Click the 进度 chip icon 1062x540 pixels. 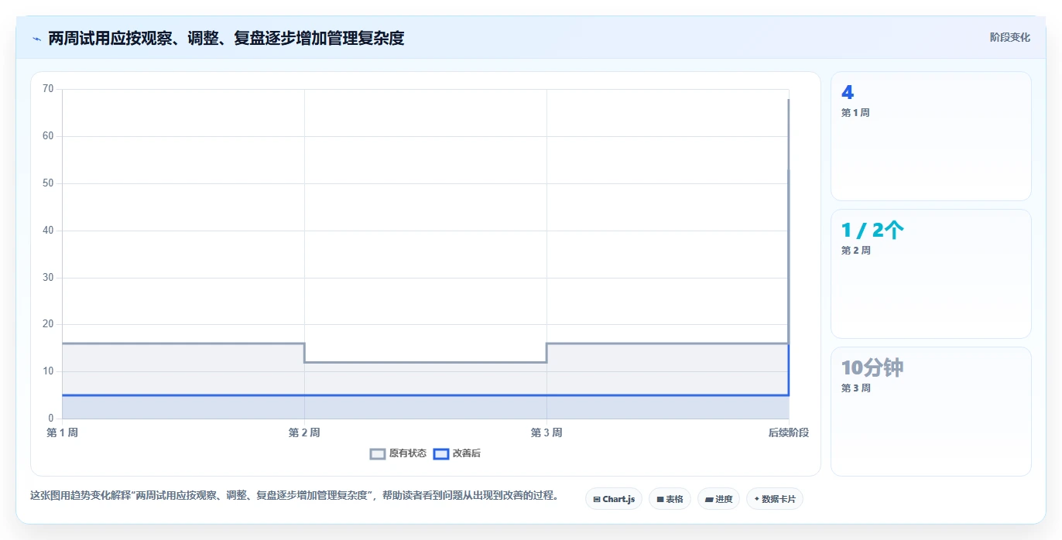pyautogui.click(x=709, y=500)
